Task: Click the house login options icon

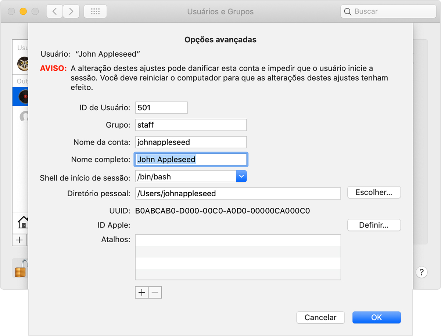Action: click(23, 222)
